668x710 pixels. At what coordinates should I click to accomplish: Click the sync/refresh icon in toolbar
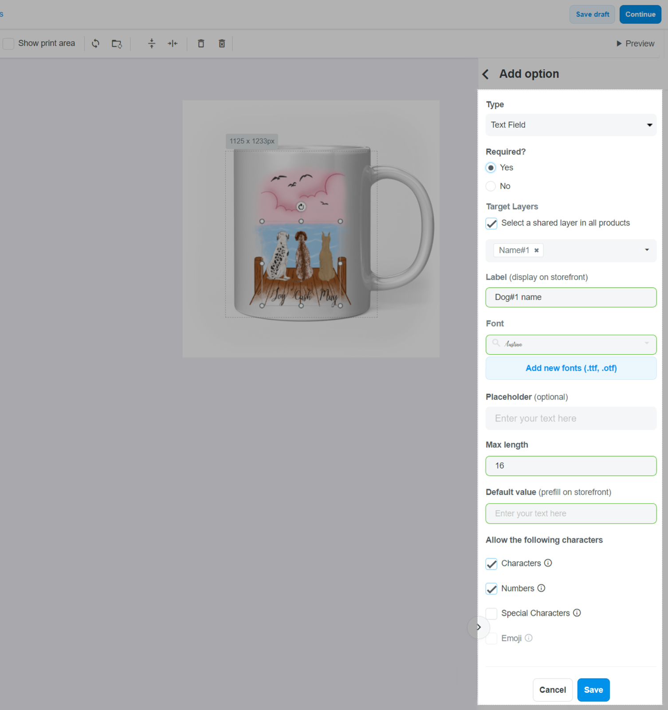coord(95,43)
